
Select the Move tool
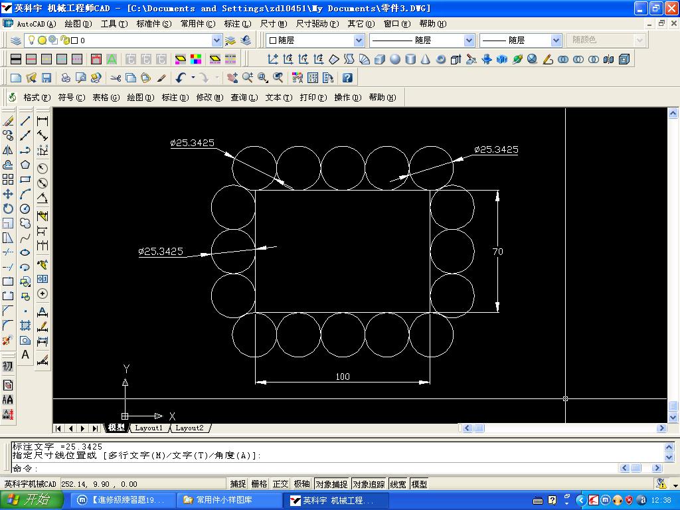point(8,194)
